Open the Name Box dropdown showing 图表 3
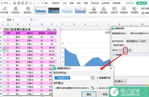 (x=22, y=20)
